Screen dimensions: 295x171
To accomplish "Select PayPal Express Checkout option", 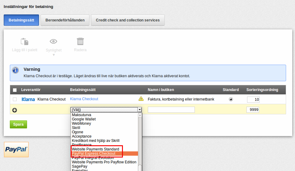I will (104, 154).
